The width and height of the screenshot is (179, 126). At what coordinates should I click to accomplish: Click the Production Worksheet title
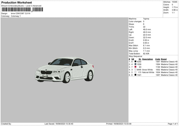(16, 2)
